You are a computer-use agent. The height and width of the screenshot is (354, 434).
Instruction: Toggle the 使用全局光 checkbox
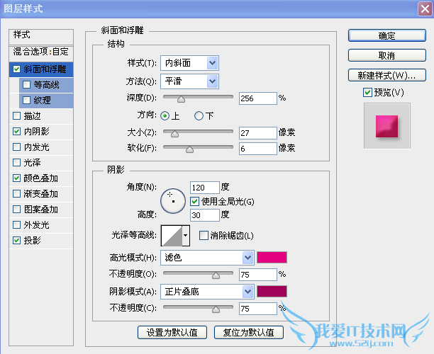[x=194, y=202]
